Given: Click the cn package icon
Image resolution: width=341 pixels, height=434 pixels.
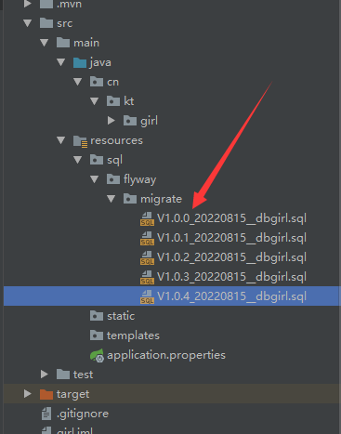Looking at the screenshot, I should pyautogui.click(x=97, y=82).
